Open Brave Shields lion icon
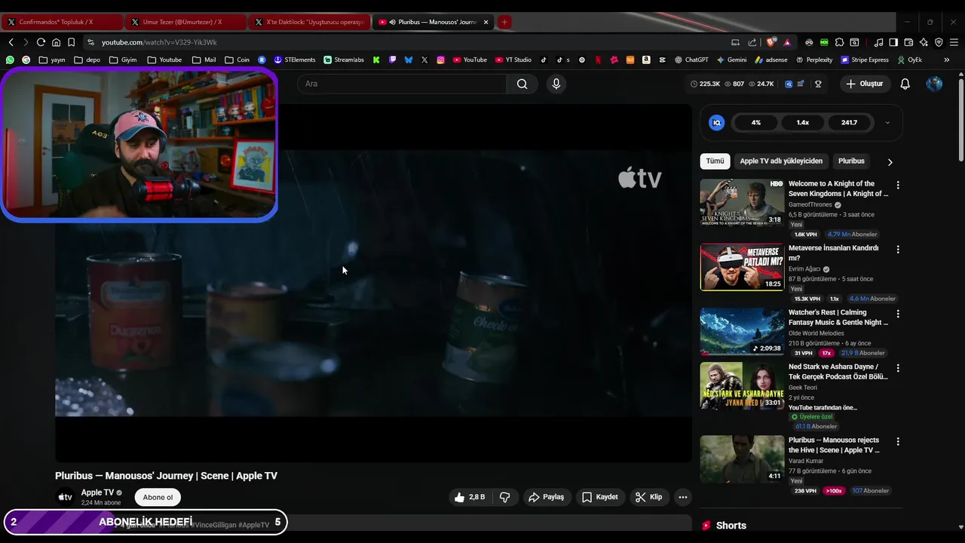Viewport: 965px width, 543px height. tap(770, 42)
